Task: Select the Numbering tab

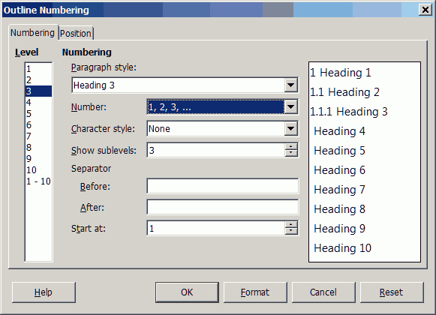Action: coord(33,33)
